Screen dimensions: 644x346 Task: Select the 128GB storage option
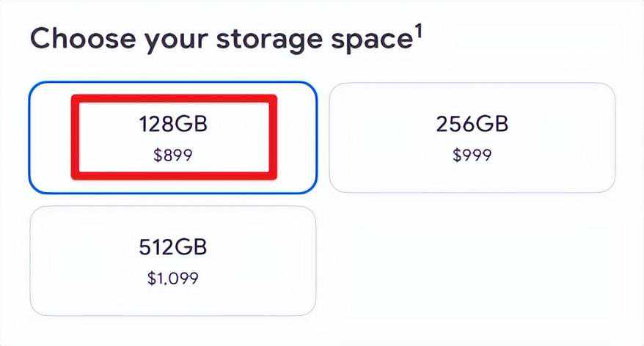point(173,138)
